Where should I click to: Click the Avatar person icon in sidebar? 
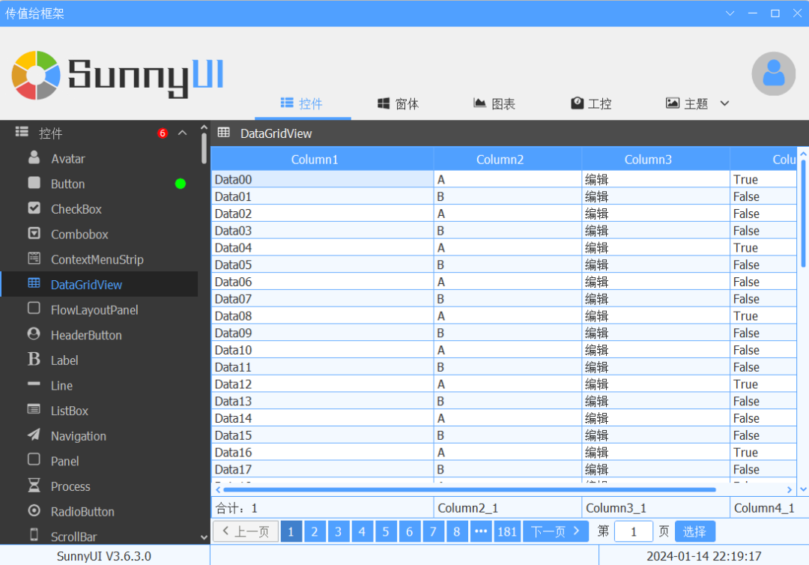pyautogui.click(x=34, y=158)
